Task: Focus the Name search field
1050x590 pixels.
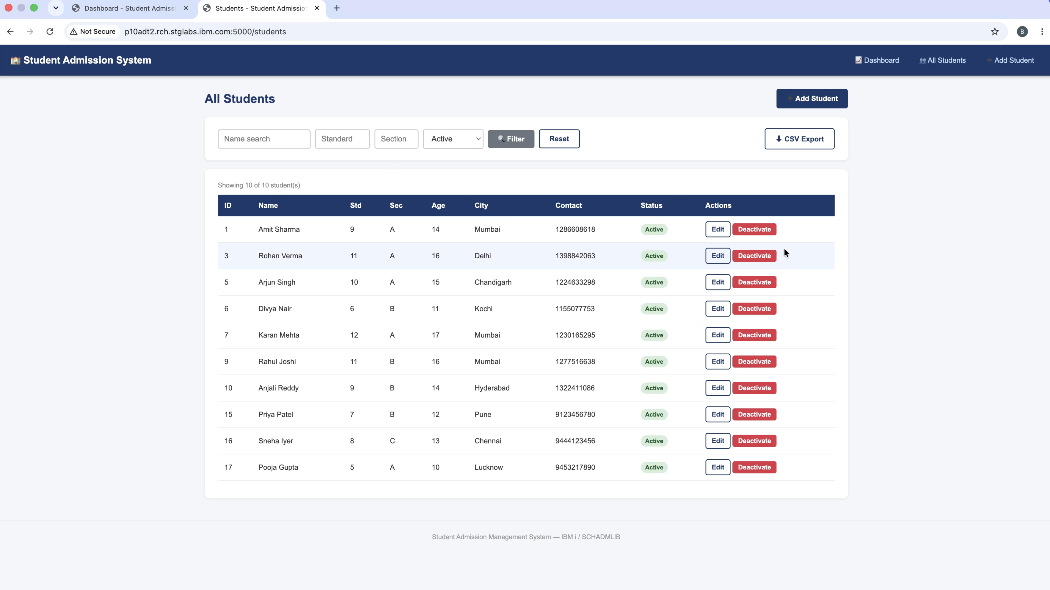Action: tap(264, 139)
